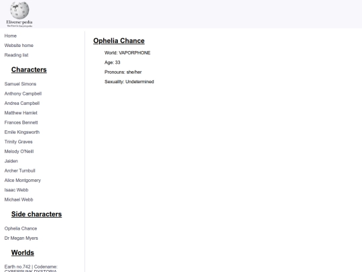Select Andrea Campbell in sidebar
The width and height of the screenshot is (362, 272).
coord(22,103)
